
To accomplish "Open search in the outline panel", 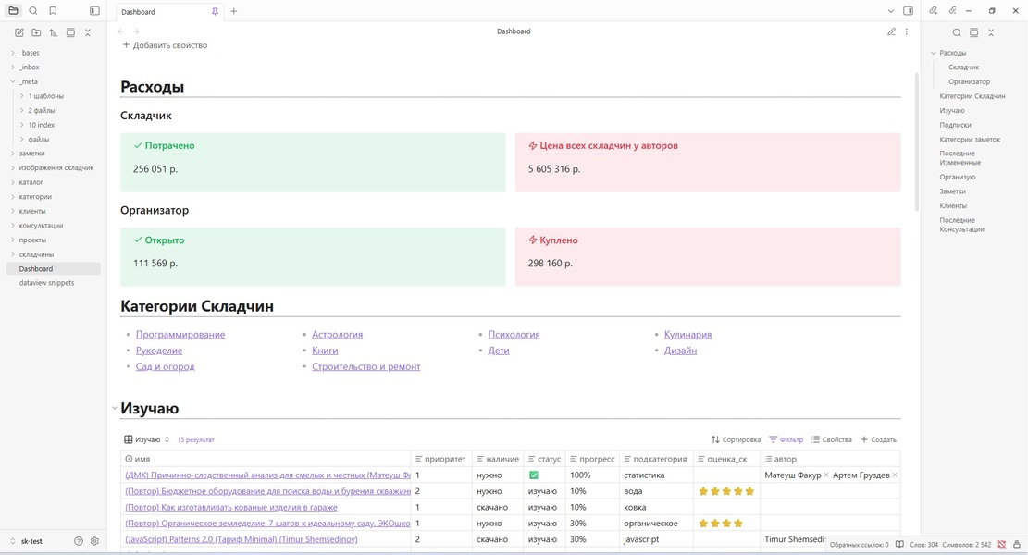I will pyautogui.click(x=957, y=32).
